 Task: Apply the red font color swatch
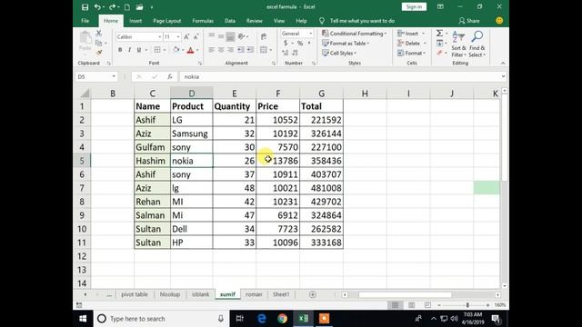[x=190, y=50]
